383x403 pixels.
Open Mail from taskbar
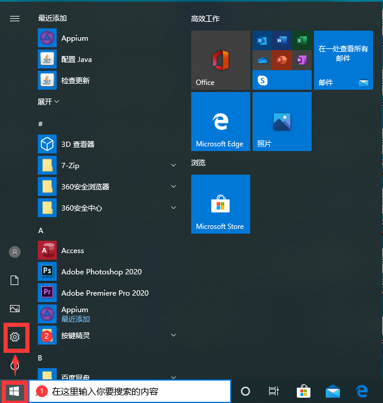(333, 391)
